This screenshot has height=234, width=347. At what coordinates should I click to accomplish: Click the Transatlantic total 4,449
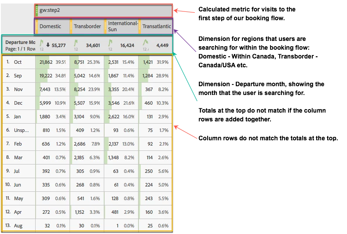[162, 45]
